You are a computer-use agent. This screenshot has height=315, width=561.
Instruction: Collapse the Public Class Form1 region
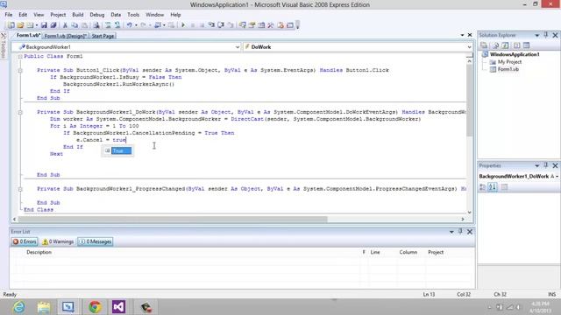[x=20, y=56]
